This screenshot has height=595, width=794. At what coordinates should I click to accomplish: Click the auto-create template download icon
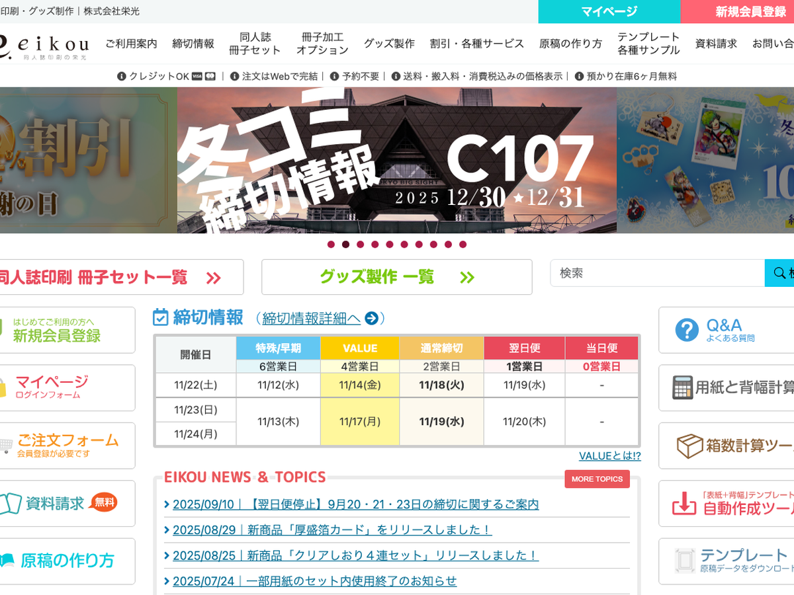tap(684, 503)
